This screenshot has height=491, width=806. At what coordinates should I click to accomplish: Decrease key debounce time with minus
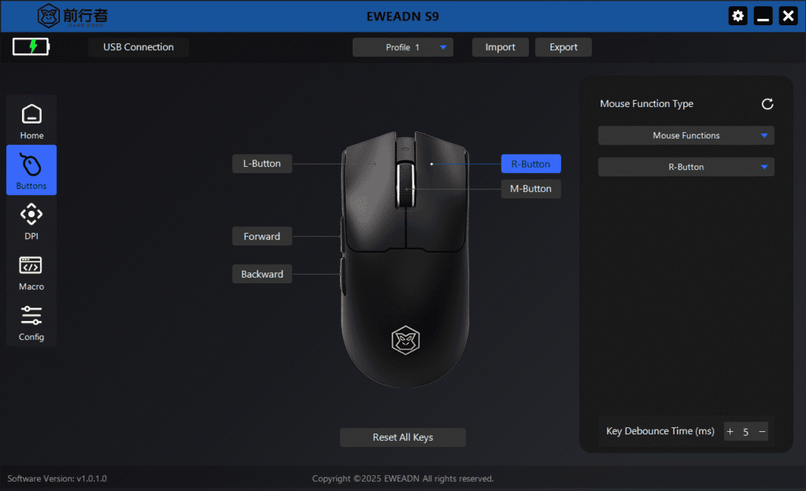[x=762, y=432]
